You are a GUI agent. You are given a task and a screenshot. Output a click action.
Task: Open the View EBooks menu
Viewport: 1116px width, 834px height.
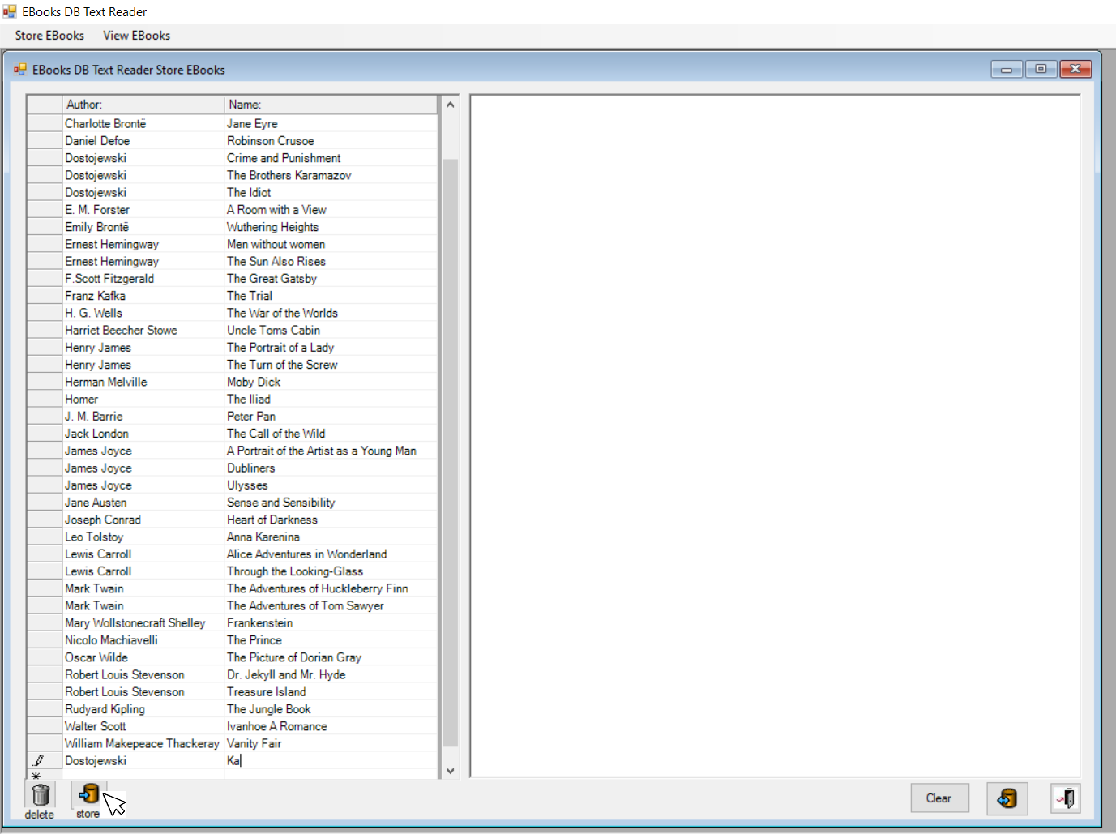137,36
